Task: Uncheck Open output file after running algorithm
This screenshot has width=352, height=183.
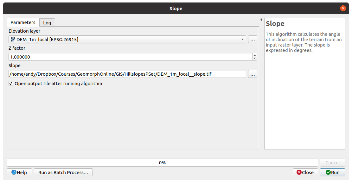Action: 11,84
